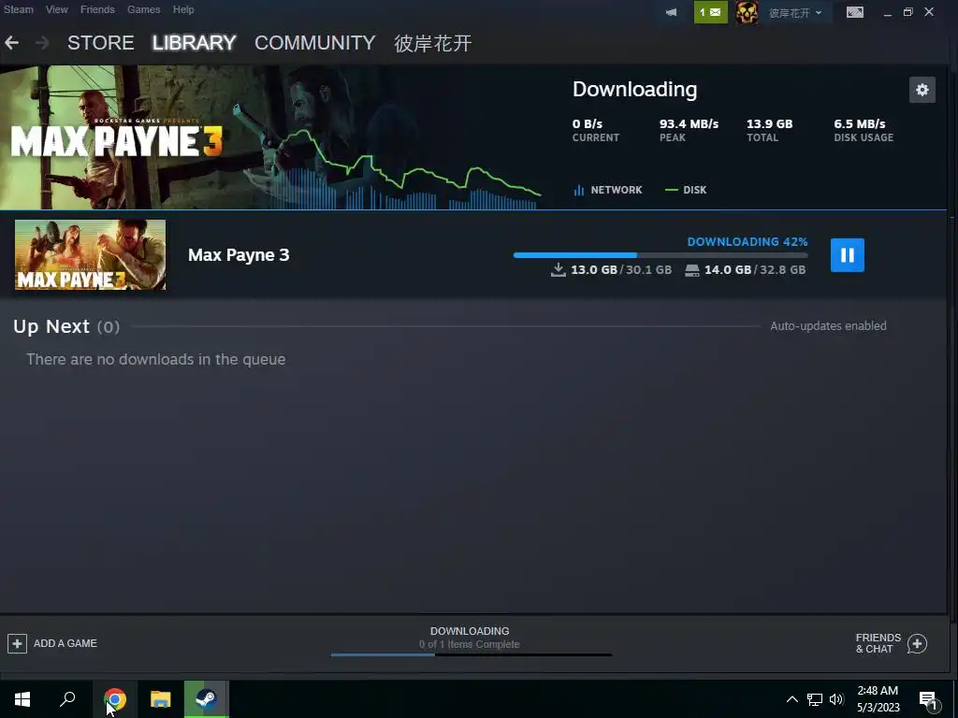Switch to the COMMUNITY tab
The height and width of the screenshot is (718, 958).
[314, 43]
